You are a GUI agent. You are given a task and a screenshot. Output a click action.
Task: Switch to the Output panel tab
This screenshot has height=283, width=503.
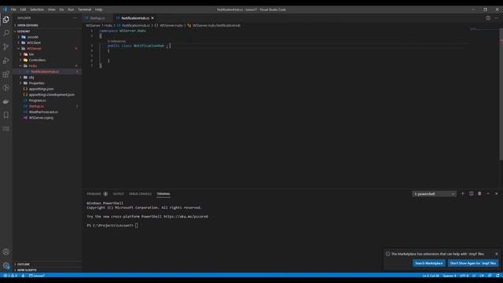pyautogui.click(x=118, y=194)
